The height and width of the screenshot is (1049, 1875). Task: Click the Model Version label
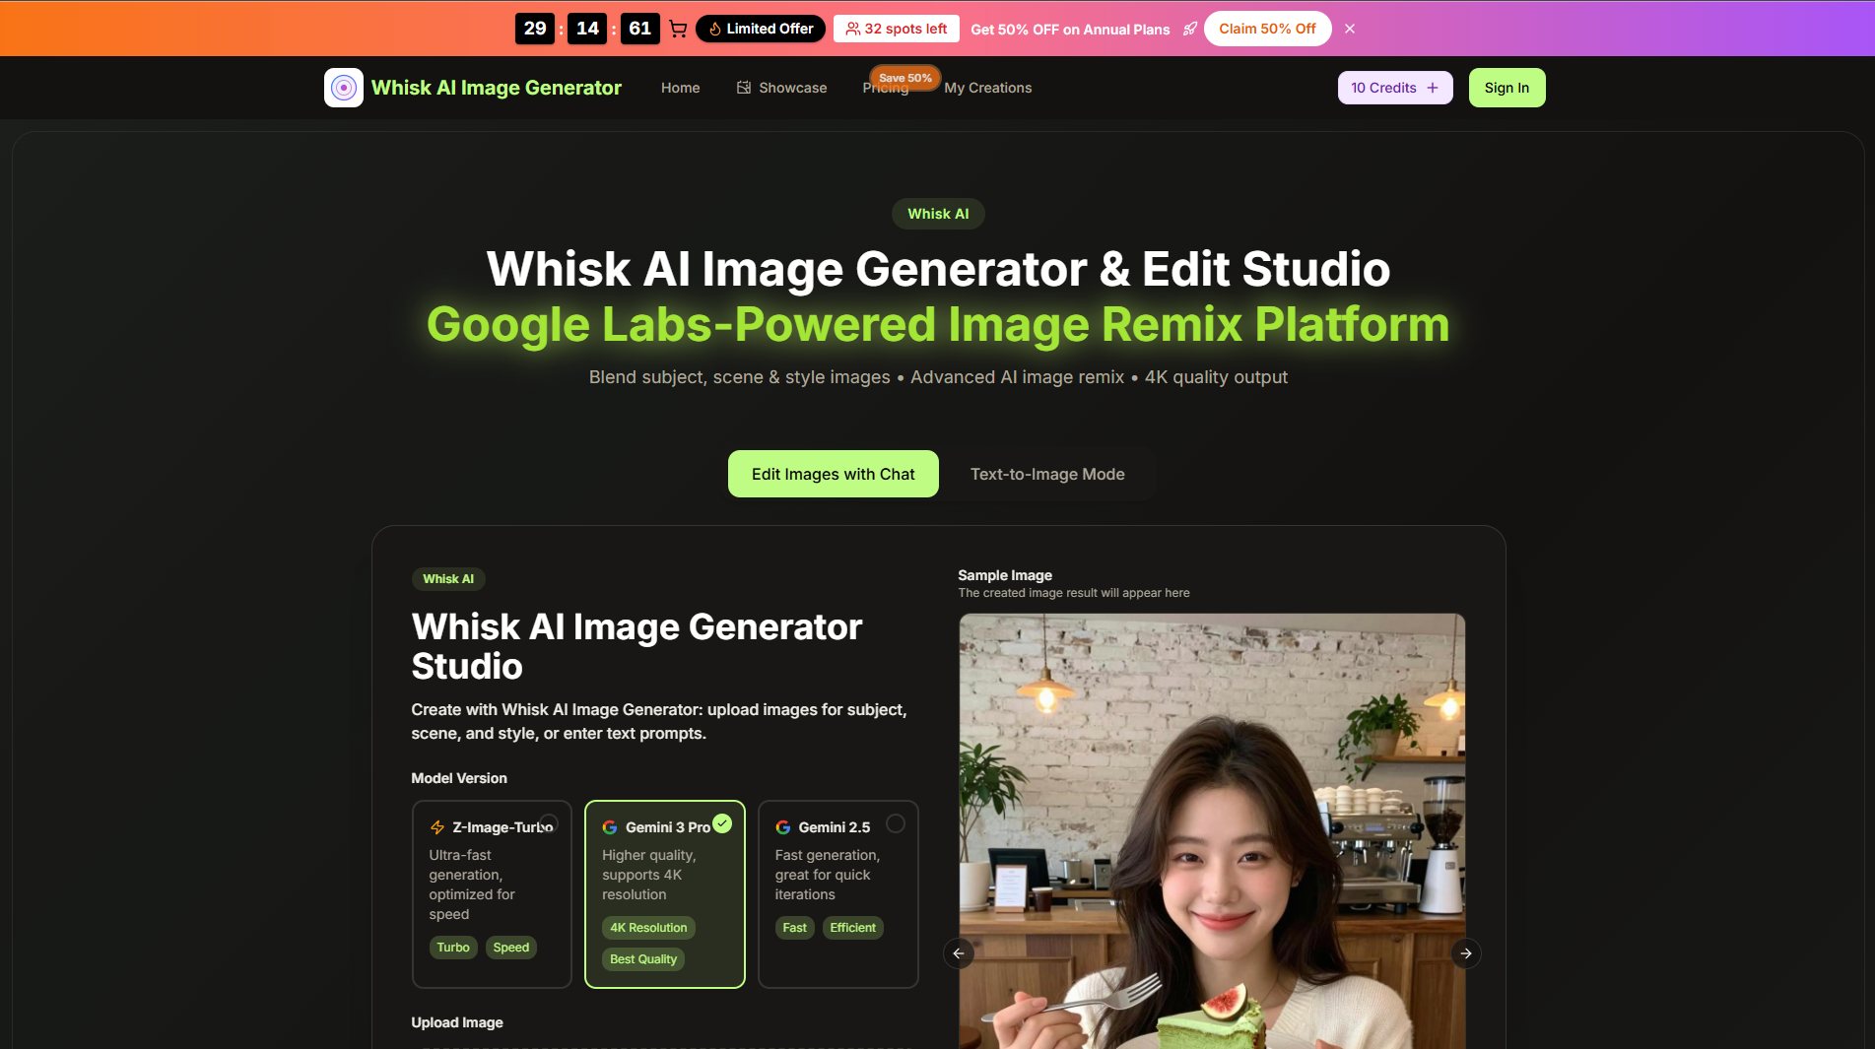pyautogui.click(x=459, y=778)
